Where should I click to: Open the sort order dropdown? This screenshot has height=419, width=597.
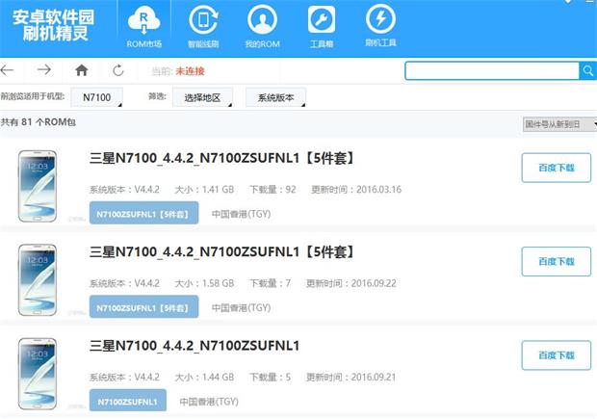point(559,124)
